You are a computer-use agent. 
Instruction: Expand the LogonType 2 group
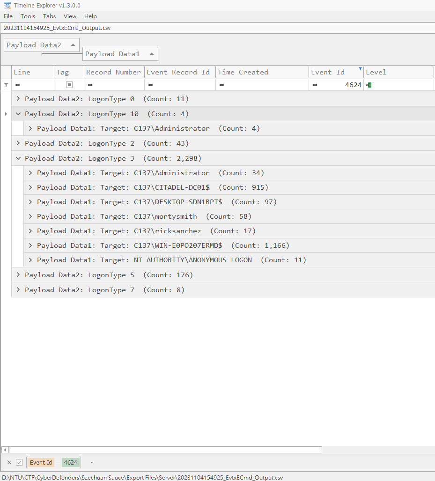pos(18,143)
